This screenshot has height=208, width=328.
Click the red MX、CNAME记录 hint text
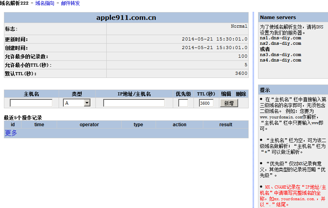coord(293,196)
